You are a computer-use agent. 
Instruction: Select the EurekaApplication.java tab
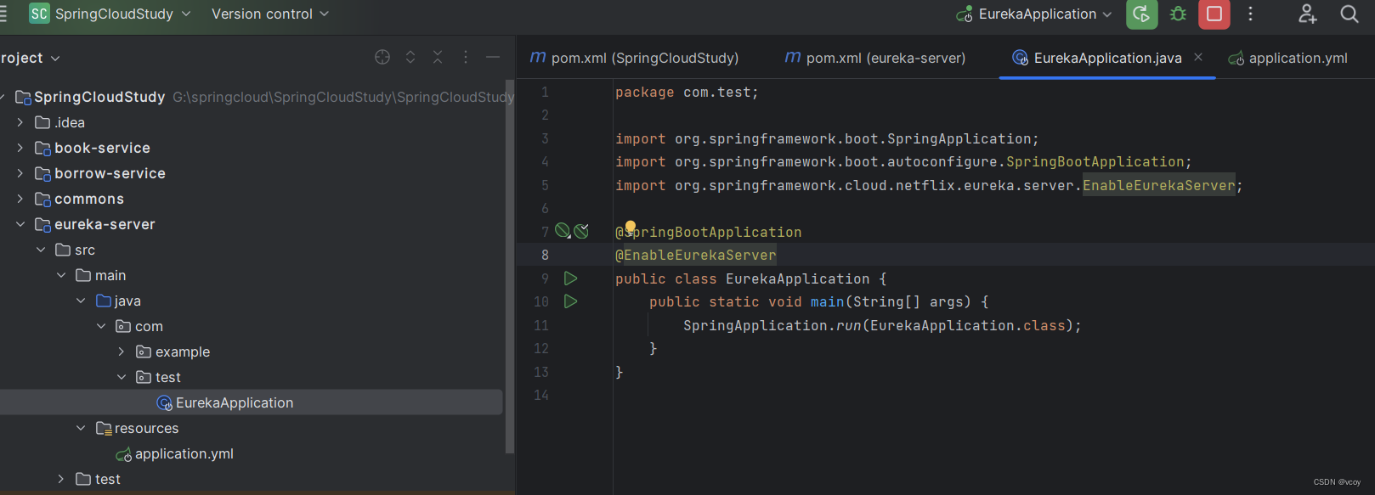[1107, 58]
